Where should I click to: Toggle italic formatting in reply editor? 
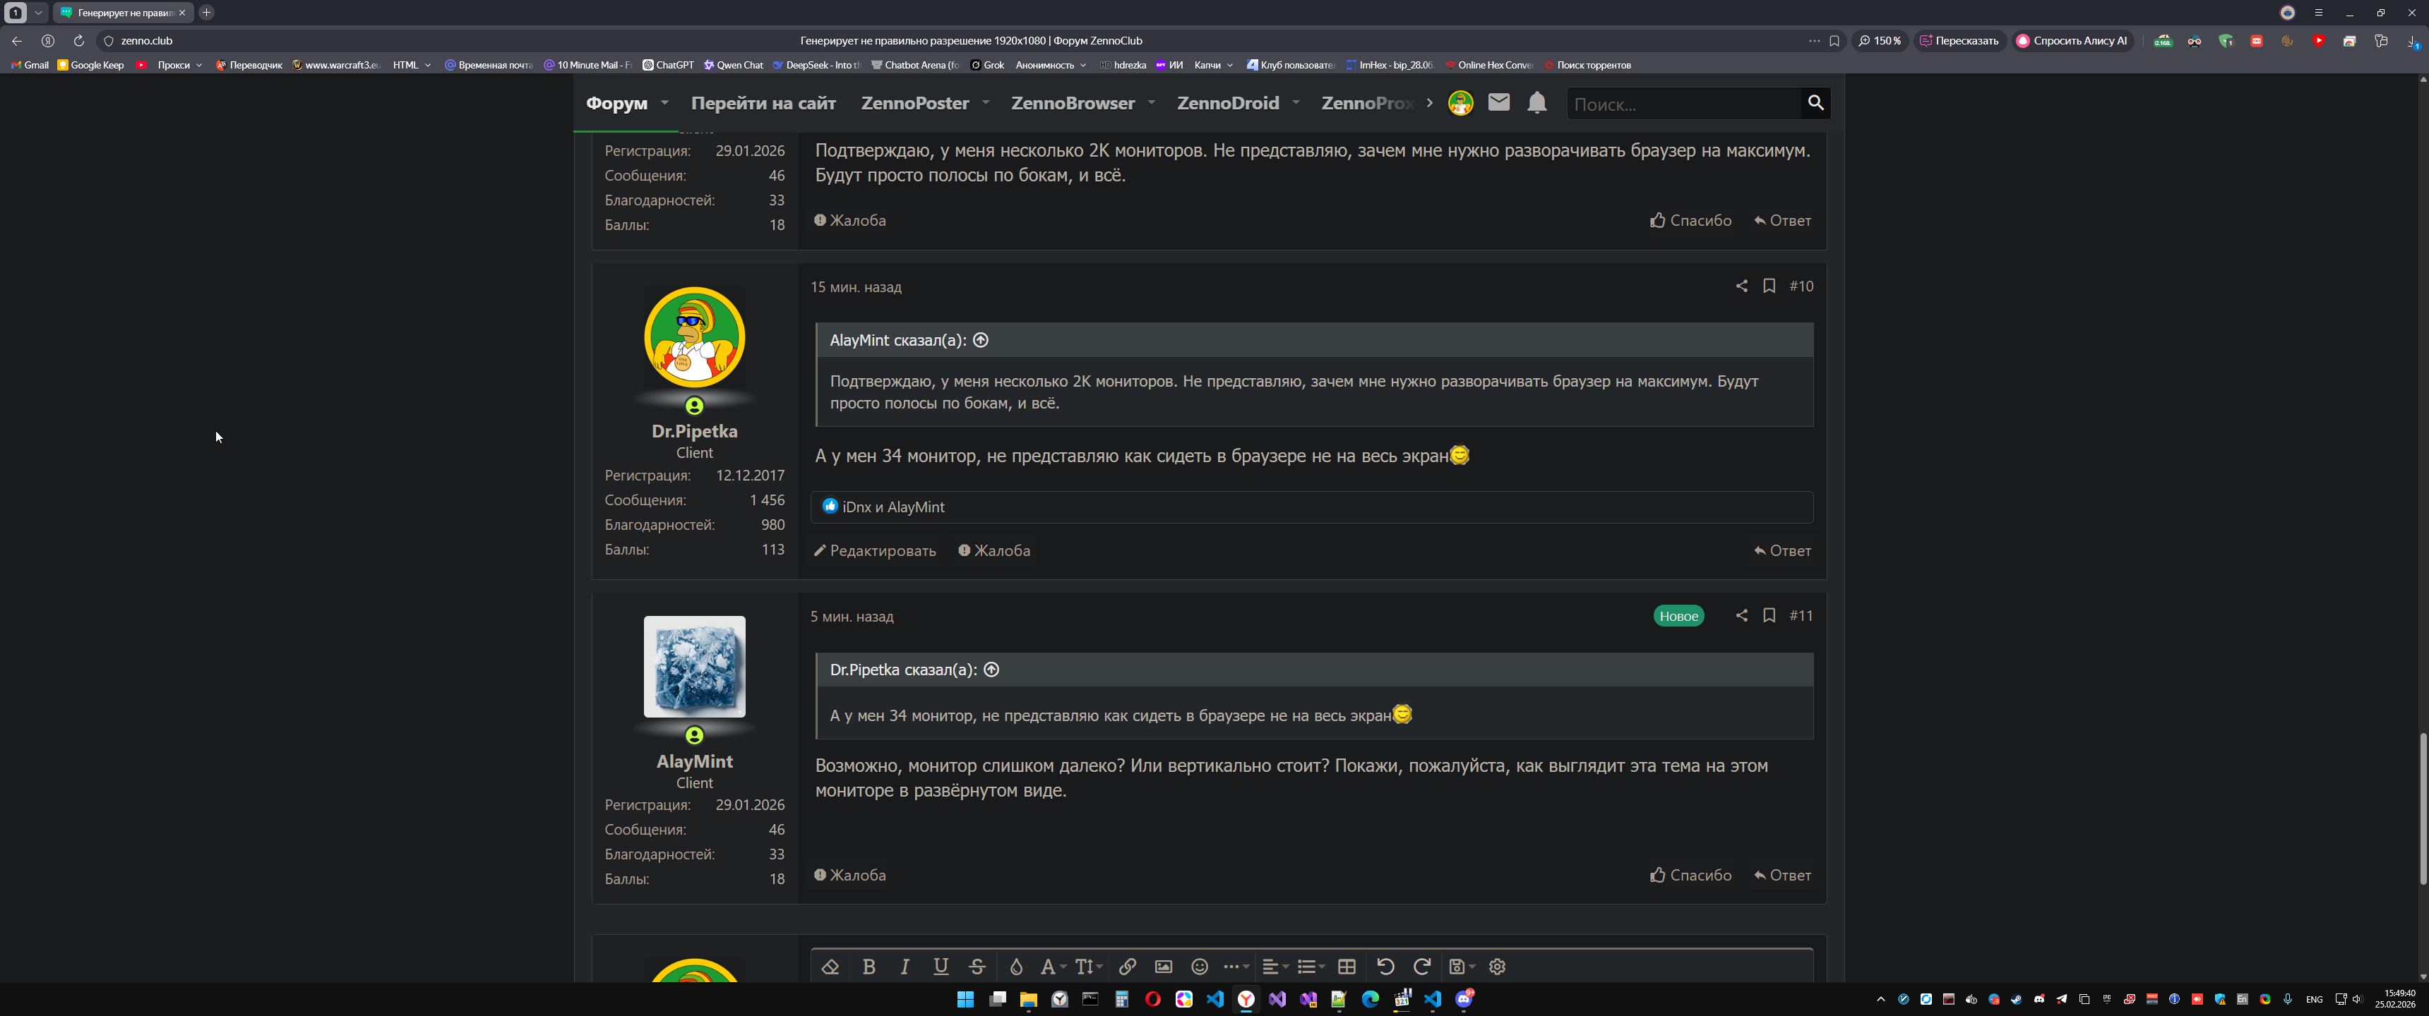(905, 966)
